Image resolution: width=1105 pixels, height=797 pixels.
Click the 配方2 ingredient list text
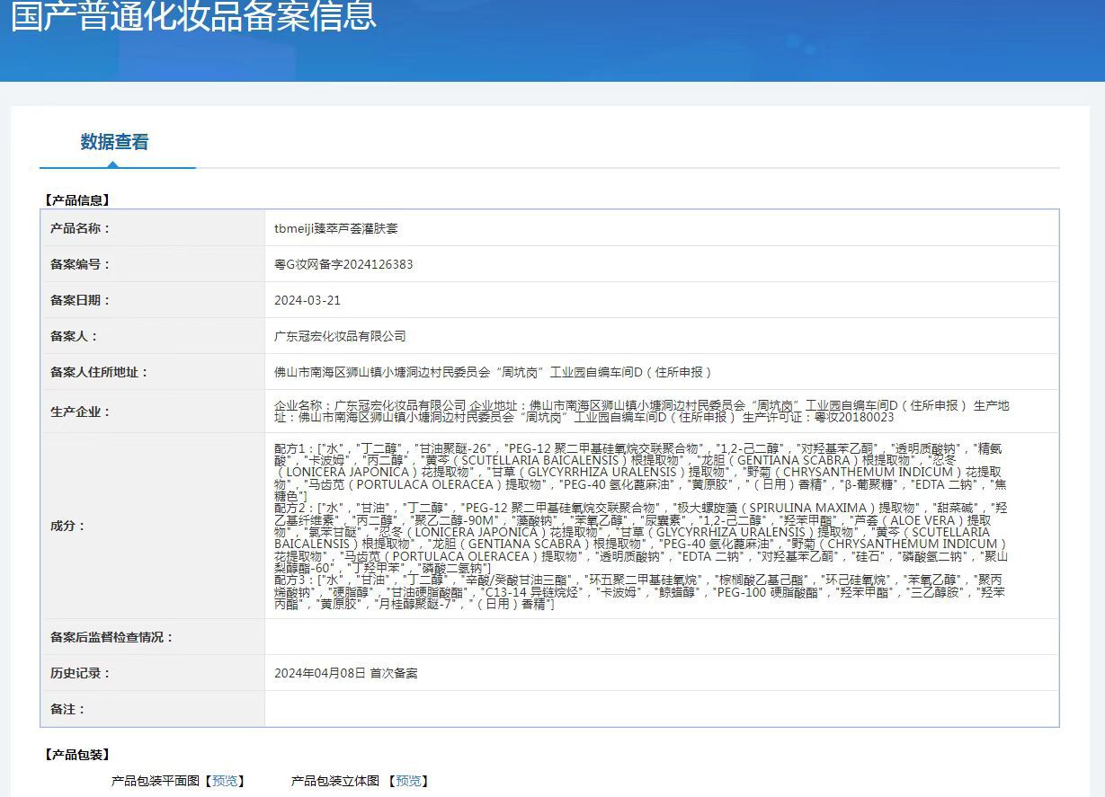point(641,538)
